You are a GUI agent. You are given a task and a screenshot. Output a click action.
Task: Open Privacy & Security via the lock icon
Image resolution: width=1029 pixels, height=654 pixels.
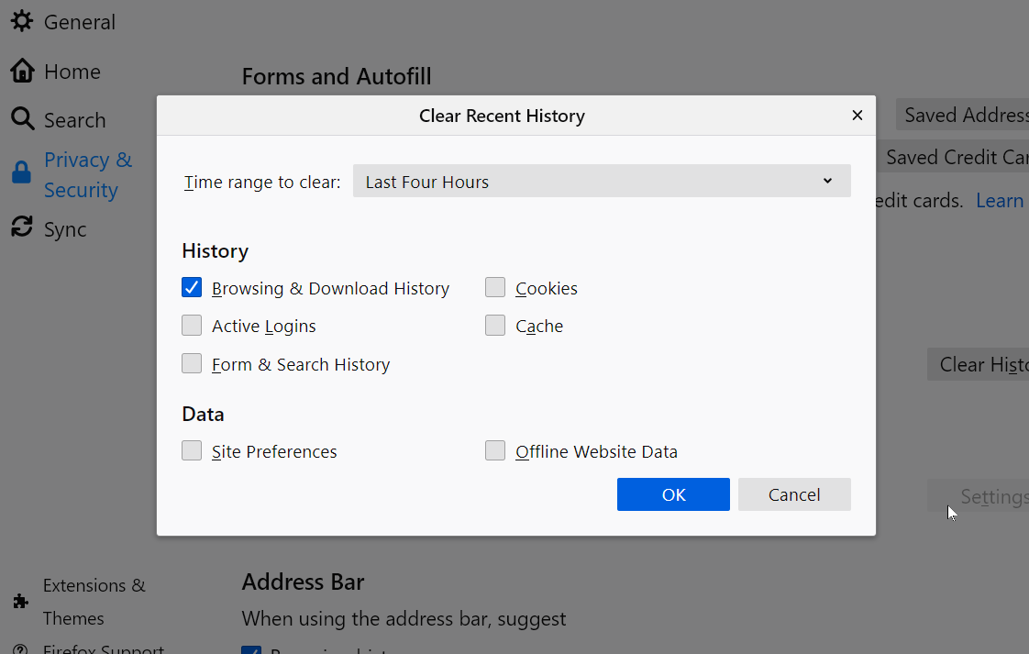point(20,172)
